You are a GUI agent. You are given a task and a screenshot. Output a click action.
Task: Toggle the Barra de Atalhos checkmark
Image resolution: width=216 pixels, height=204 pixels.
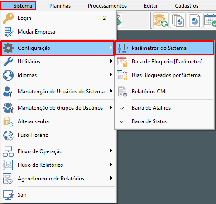click(x=122, y=108)
